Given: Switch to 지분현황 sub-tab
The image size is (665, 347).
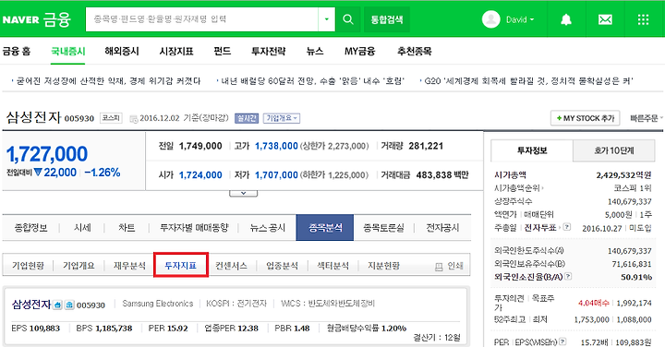Looking at the screenshot, I should pyautogui.click(x=383, y=266).
